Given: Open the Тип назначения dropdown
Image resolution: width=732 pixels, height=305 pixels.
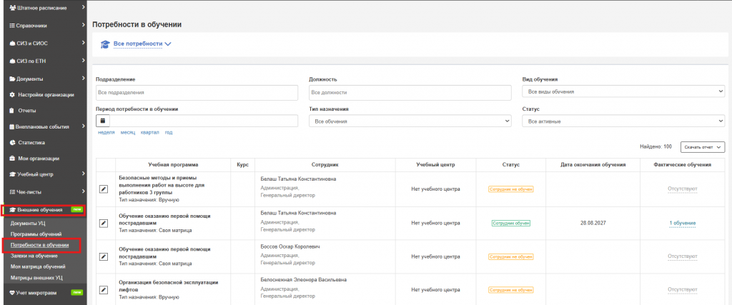Looking at the screenshot, I should 410,121.
